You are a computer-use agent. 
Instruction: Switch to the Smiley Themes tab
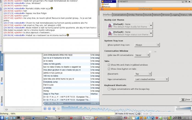[x=135, y=15]
